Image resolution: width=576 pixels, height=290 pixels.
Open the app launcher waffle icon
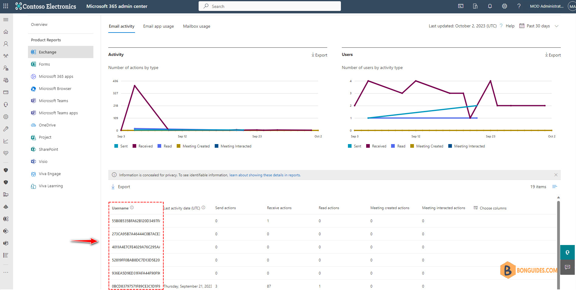(6, 6)
